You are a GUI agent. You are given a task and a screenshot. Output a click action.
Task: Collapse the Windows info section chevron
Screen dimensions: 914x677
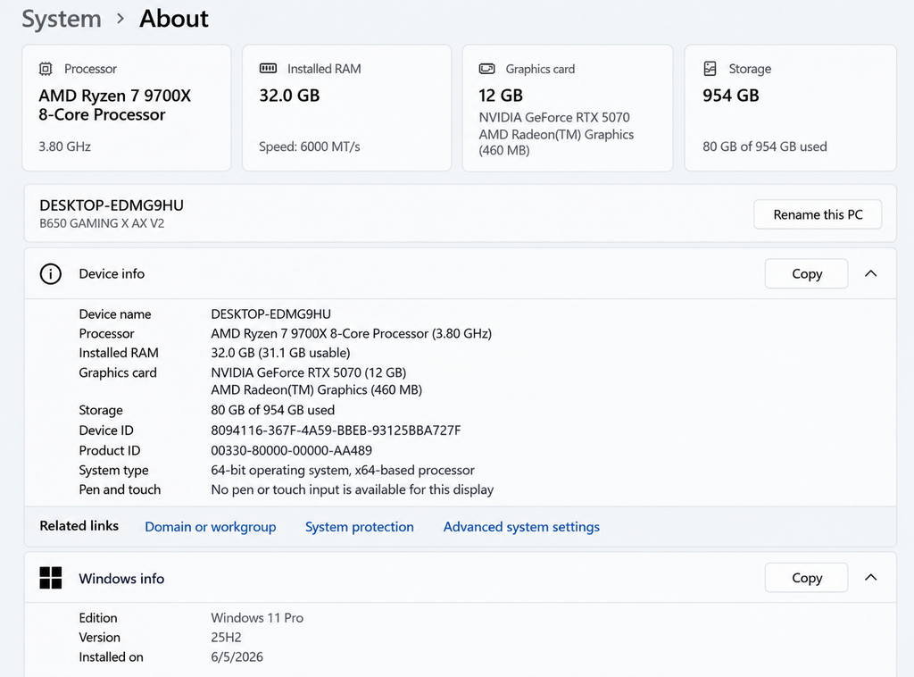point(871,577)
